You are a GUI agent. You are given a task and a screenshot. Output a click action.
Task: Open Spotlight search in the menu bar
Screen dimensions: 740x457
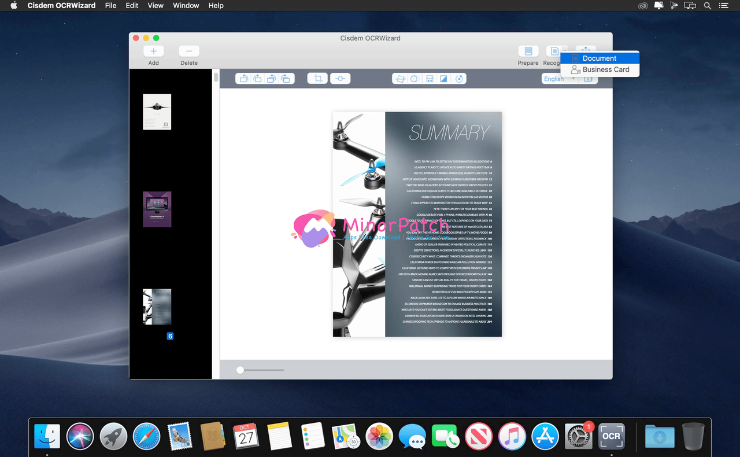707,5
